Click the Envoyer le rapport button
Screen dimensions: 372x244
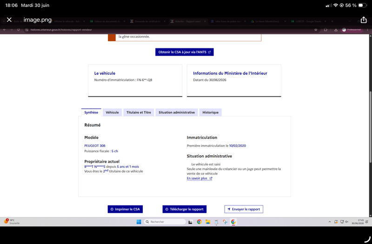244,209
